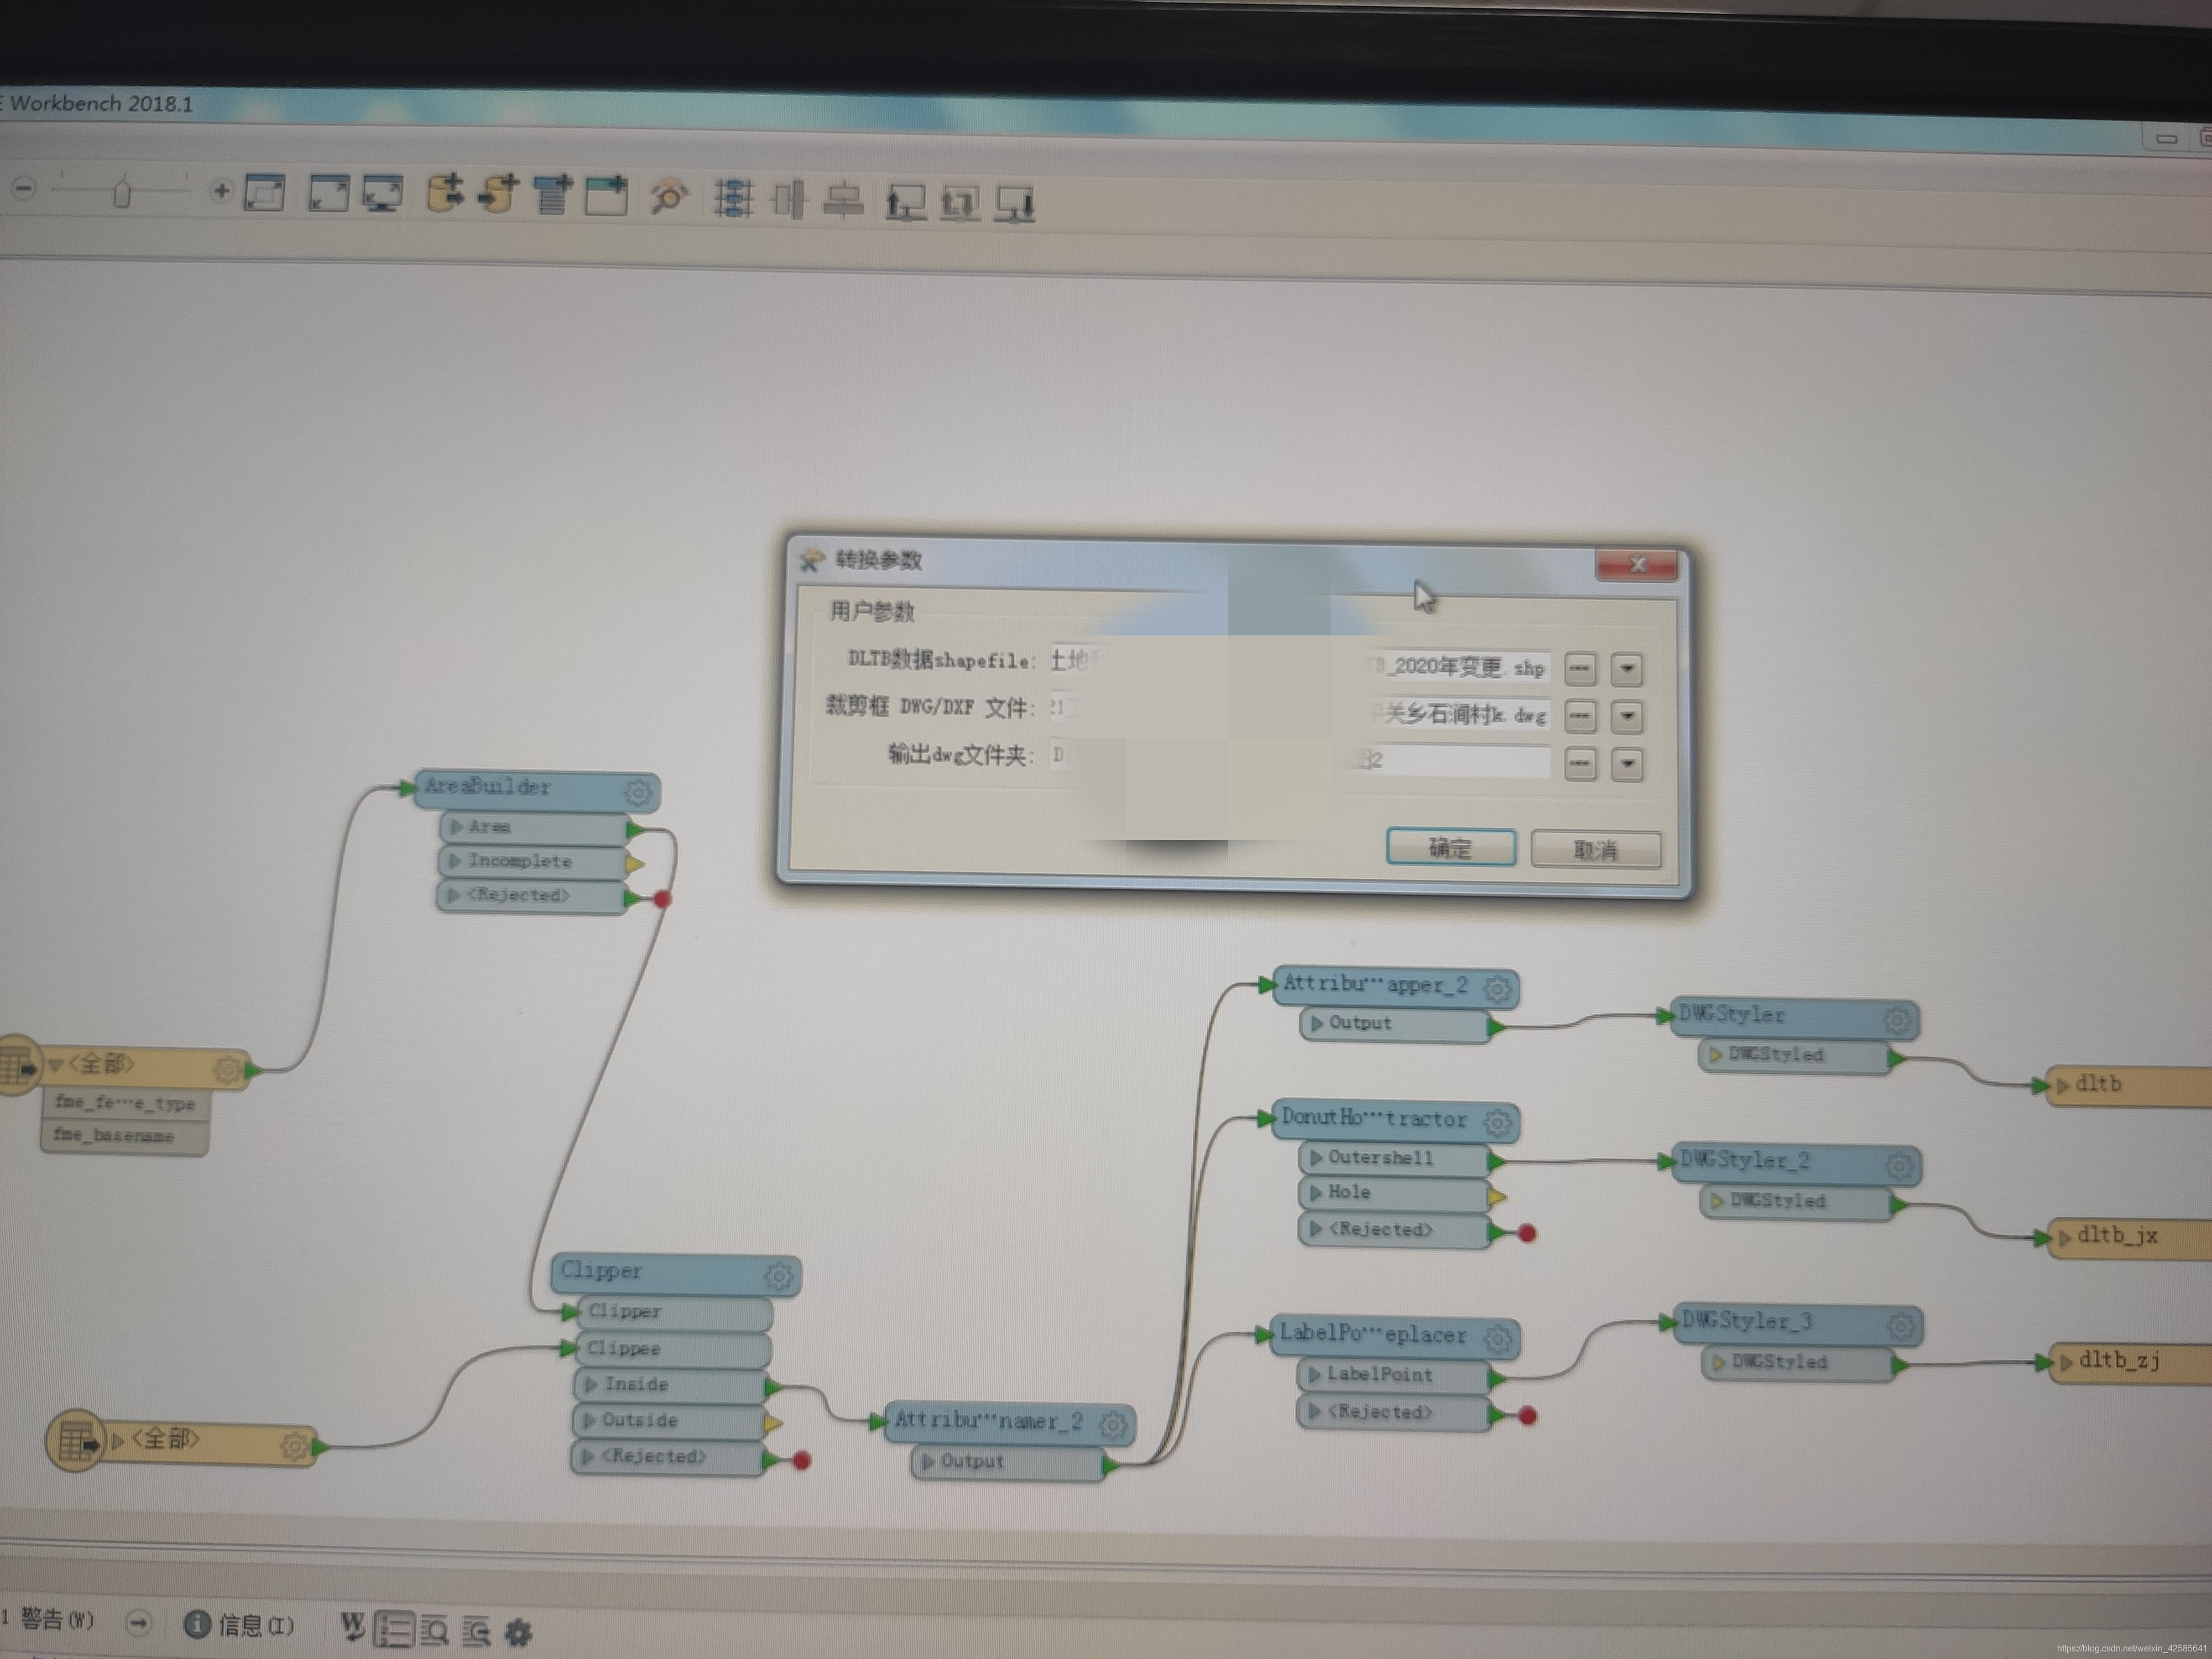
Task: Click the add reader database icon
Action: [446, 193]
